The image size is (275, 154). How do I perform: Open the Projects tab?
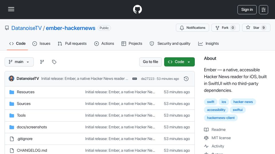tap(132, 43)
